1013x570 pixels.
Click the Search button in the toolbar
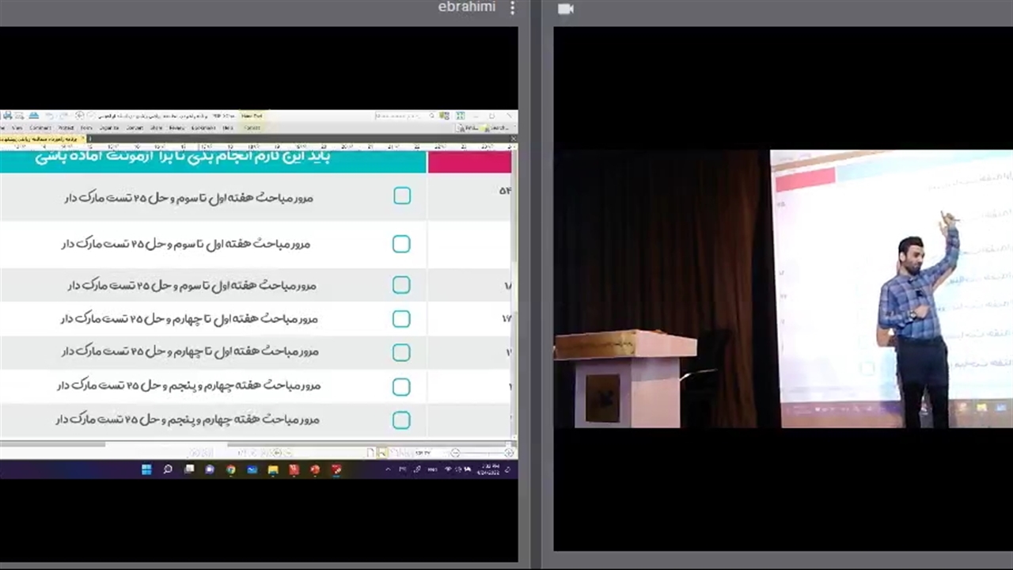(x=496, y=127)
